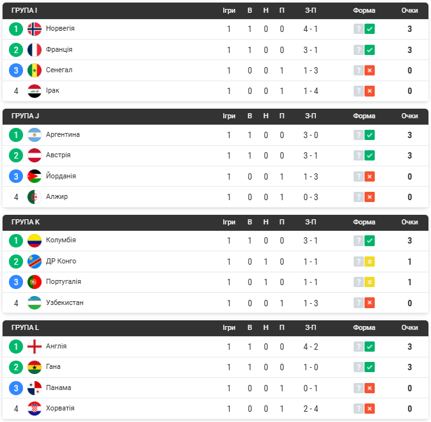Click the DR Congo flag icon
This screenshot has height=422, width=431.
click(35, 262)
